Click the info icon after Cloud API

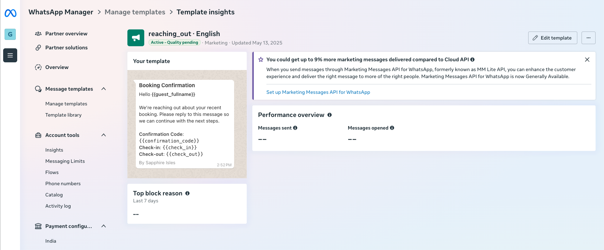472,60
